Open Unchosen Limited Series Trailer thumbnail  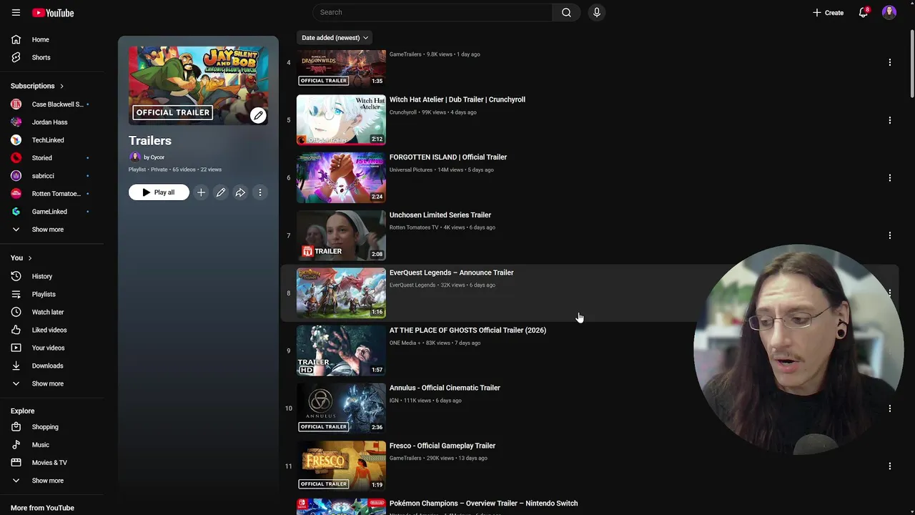click(341, 235)
